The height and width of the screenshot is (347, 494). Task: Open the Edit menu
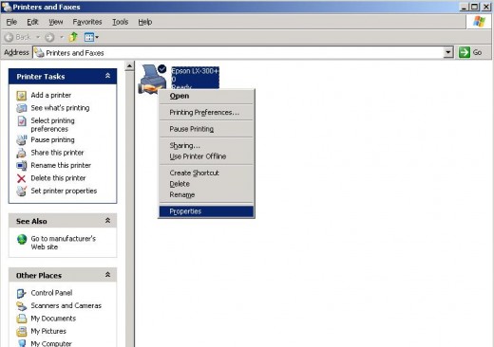pyautogui.click(x=32, y=22)
